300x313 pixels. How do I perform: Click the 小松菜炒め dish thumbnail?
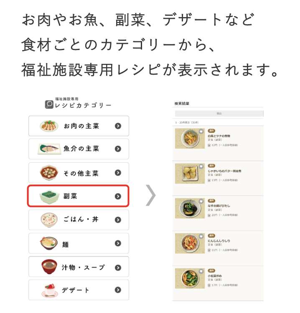pyautogui.click(x=190, y=278)
